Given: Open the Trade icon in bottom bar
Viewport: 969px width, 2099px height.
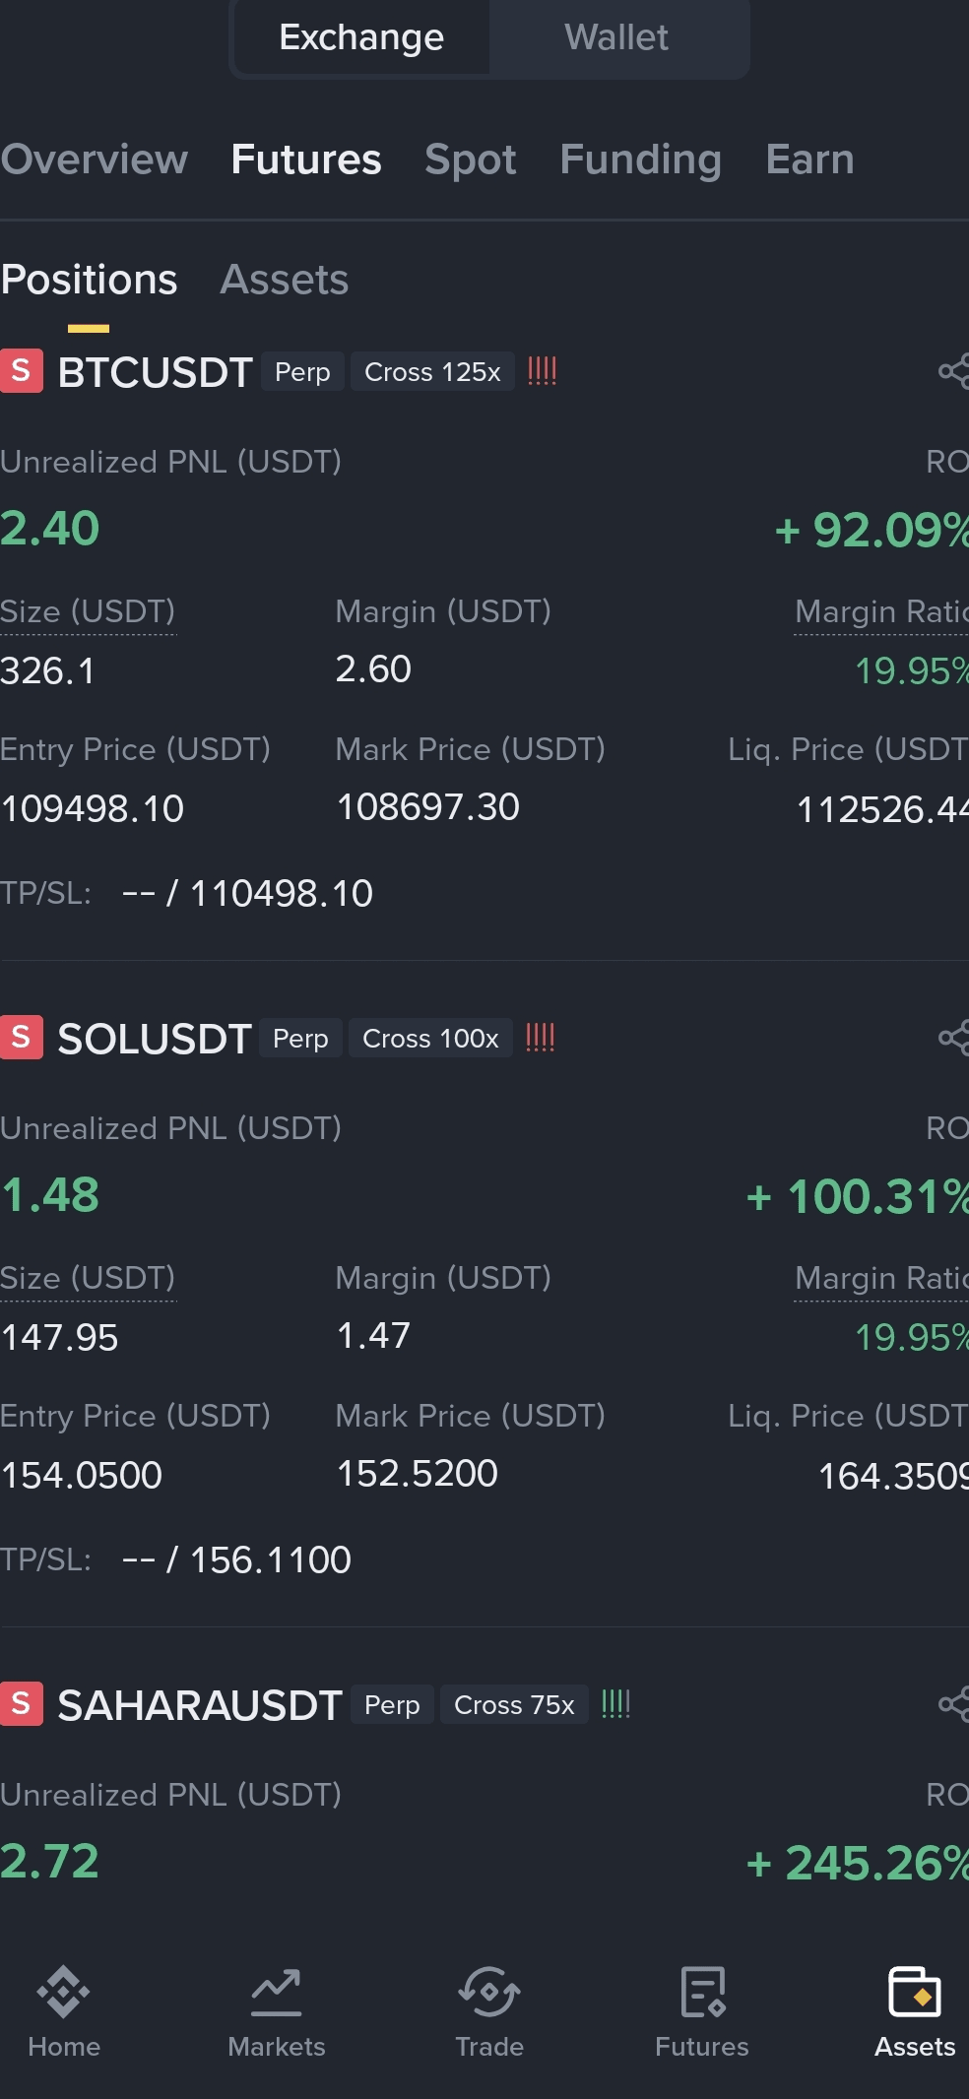Looking at the screenshot, I should coord(489,2012).
